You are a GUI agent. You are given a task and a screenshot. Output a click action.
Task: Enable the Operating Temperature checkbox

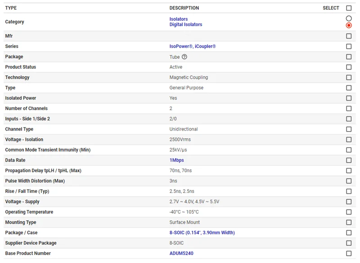tap(348, 212)
